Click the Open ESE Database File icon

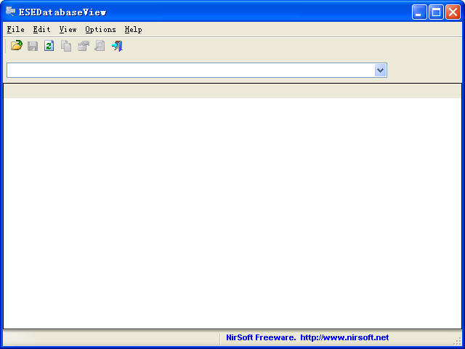[x=16, y=46]
